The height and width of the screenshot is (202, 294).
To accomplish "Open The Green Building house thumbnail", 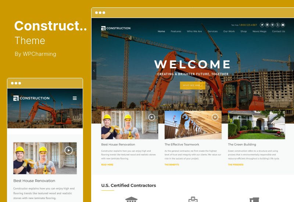I will pyautogui.click(x=256, y=125).
